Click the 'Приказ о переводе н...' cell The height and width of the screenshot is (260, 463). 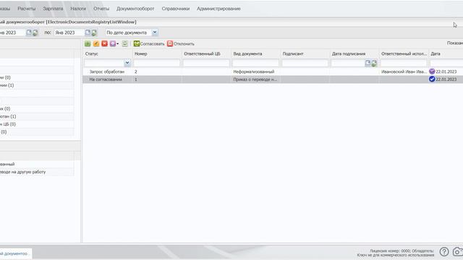[x=255, y=79]
